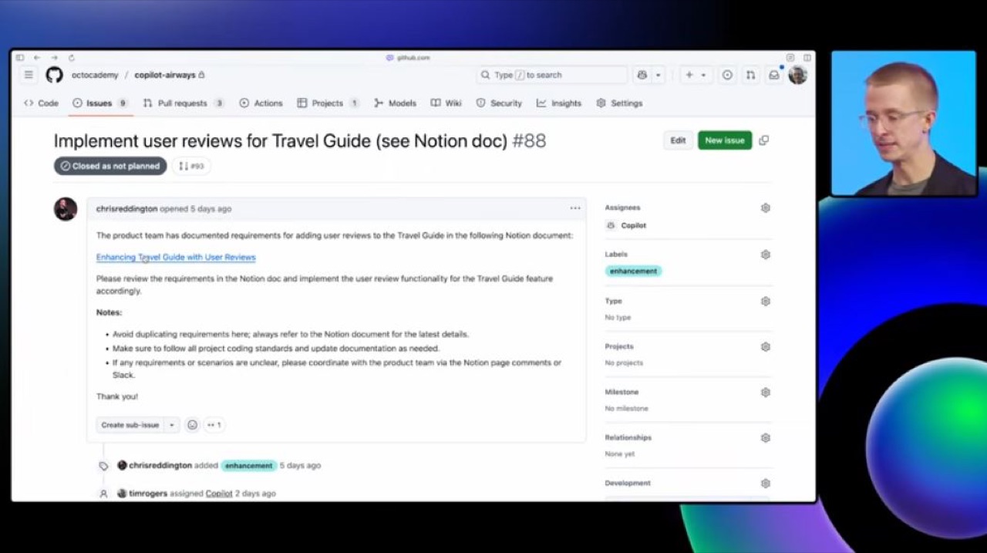Screen dimensions: 987x553
Task: Click the green New issue button
Action: pyautogui.click(x=725, y=140)
